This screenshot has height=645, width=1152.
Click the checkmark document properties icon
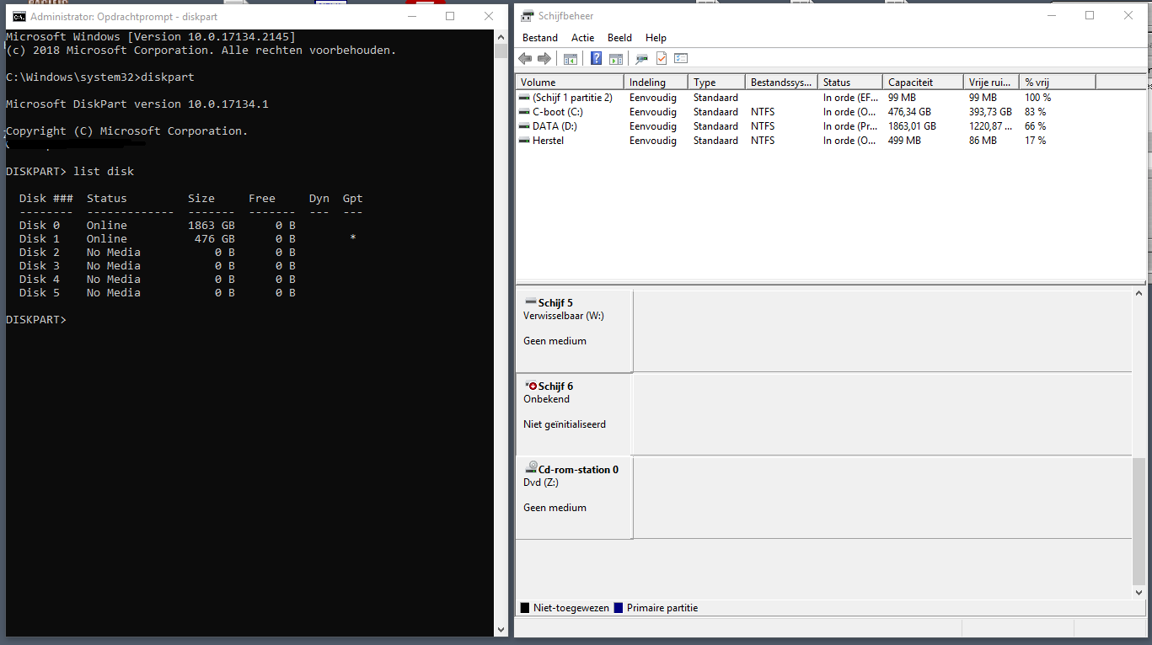pos(662,59)
